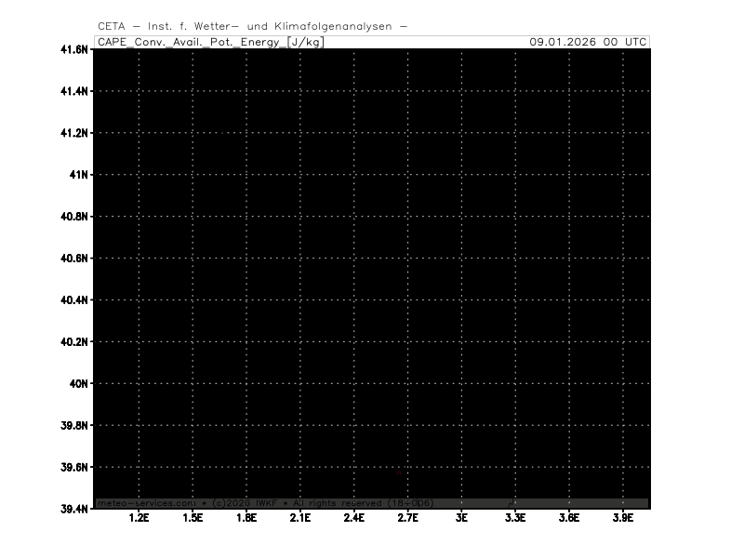Click the 41N latitude label
Screen dimensions: 744x558
(x=78, y=175)
